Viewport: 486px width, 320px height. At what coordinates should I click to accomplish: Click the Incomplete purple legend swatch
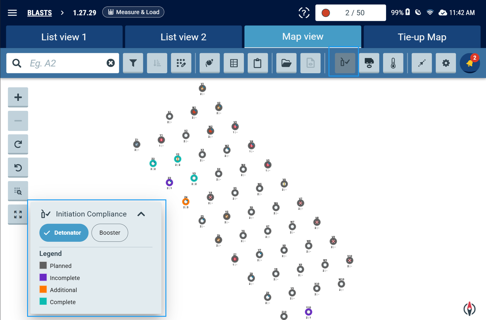[43, 277]
